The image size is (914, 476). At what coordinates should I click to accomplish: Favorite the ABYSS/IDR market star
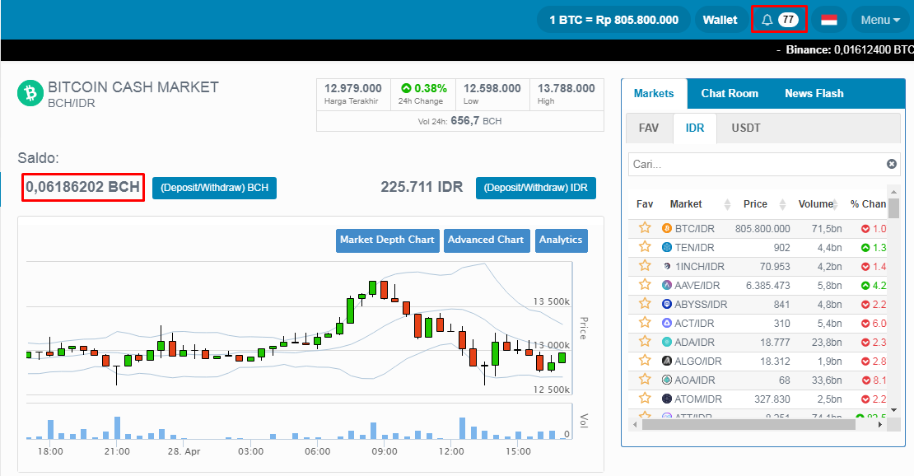coord(644,304)
